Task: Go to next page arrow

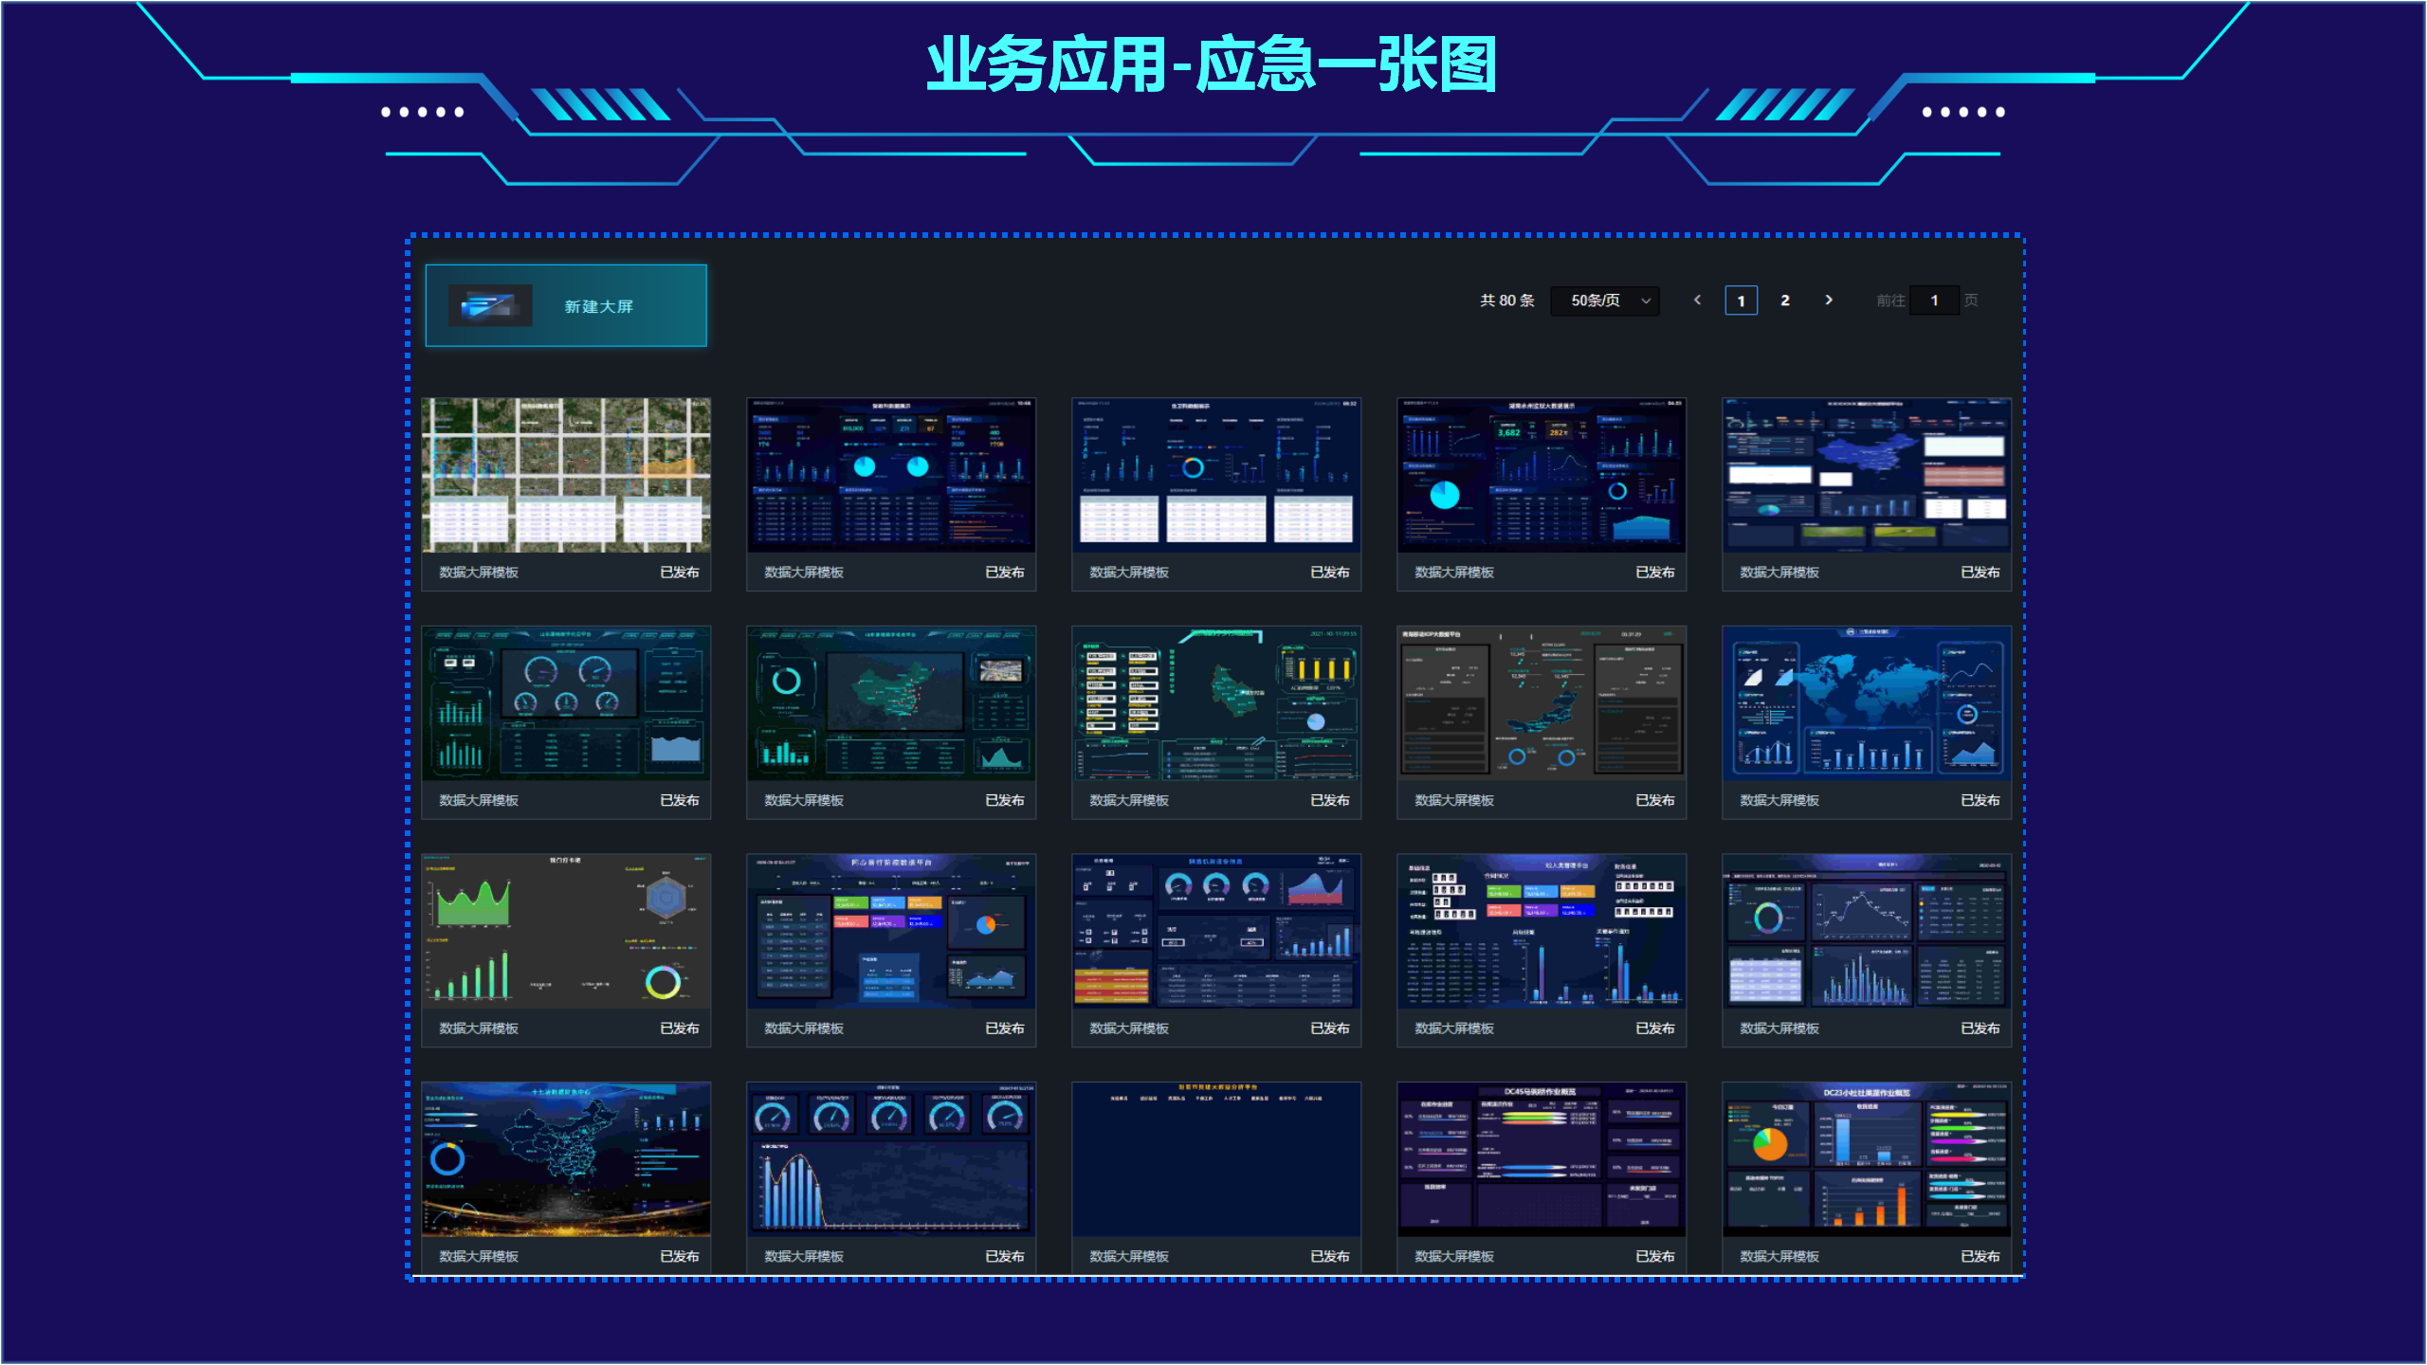Action: (1829, 300)
